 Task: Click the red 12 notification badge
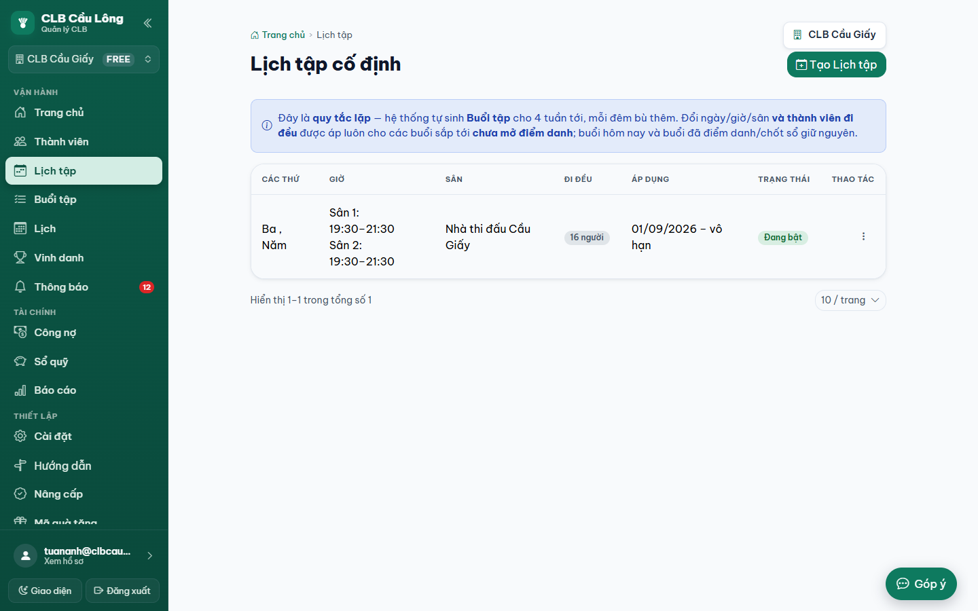point(147,287)
